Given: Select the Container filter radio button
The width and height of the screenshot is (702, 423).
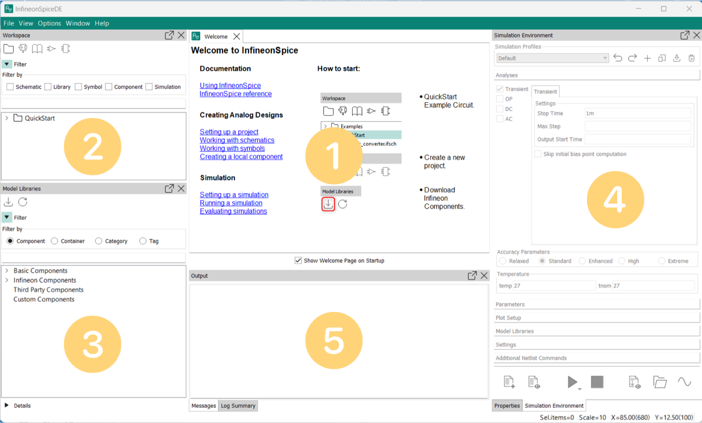Looking at the screenshot, I should (x=55, y=241).
